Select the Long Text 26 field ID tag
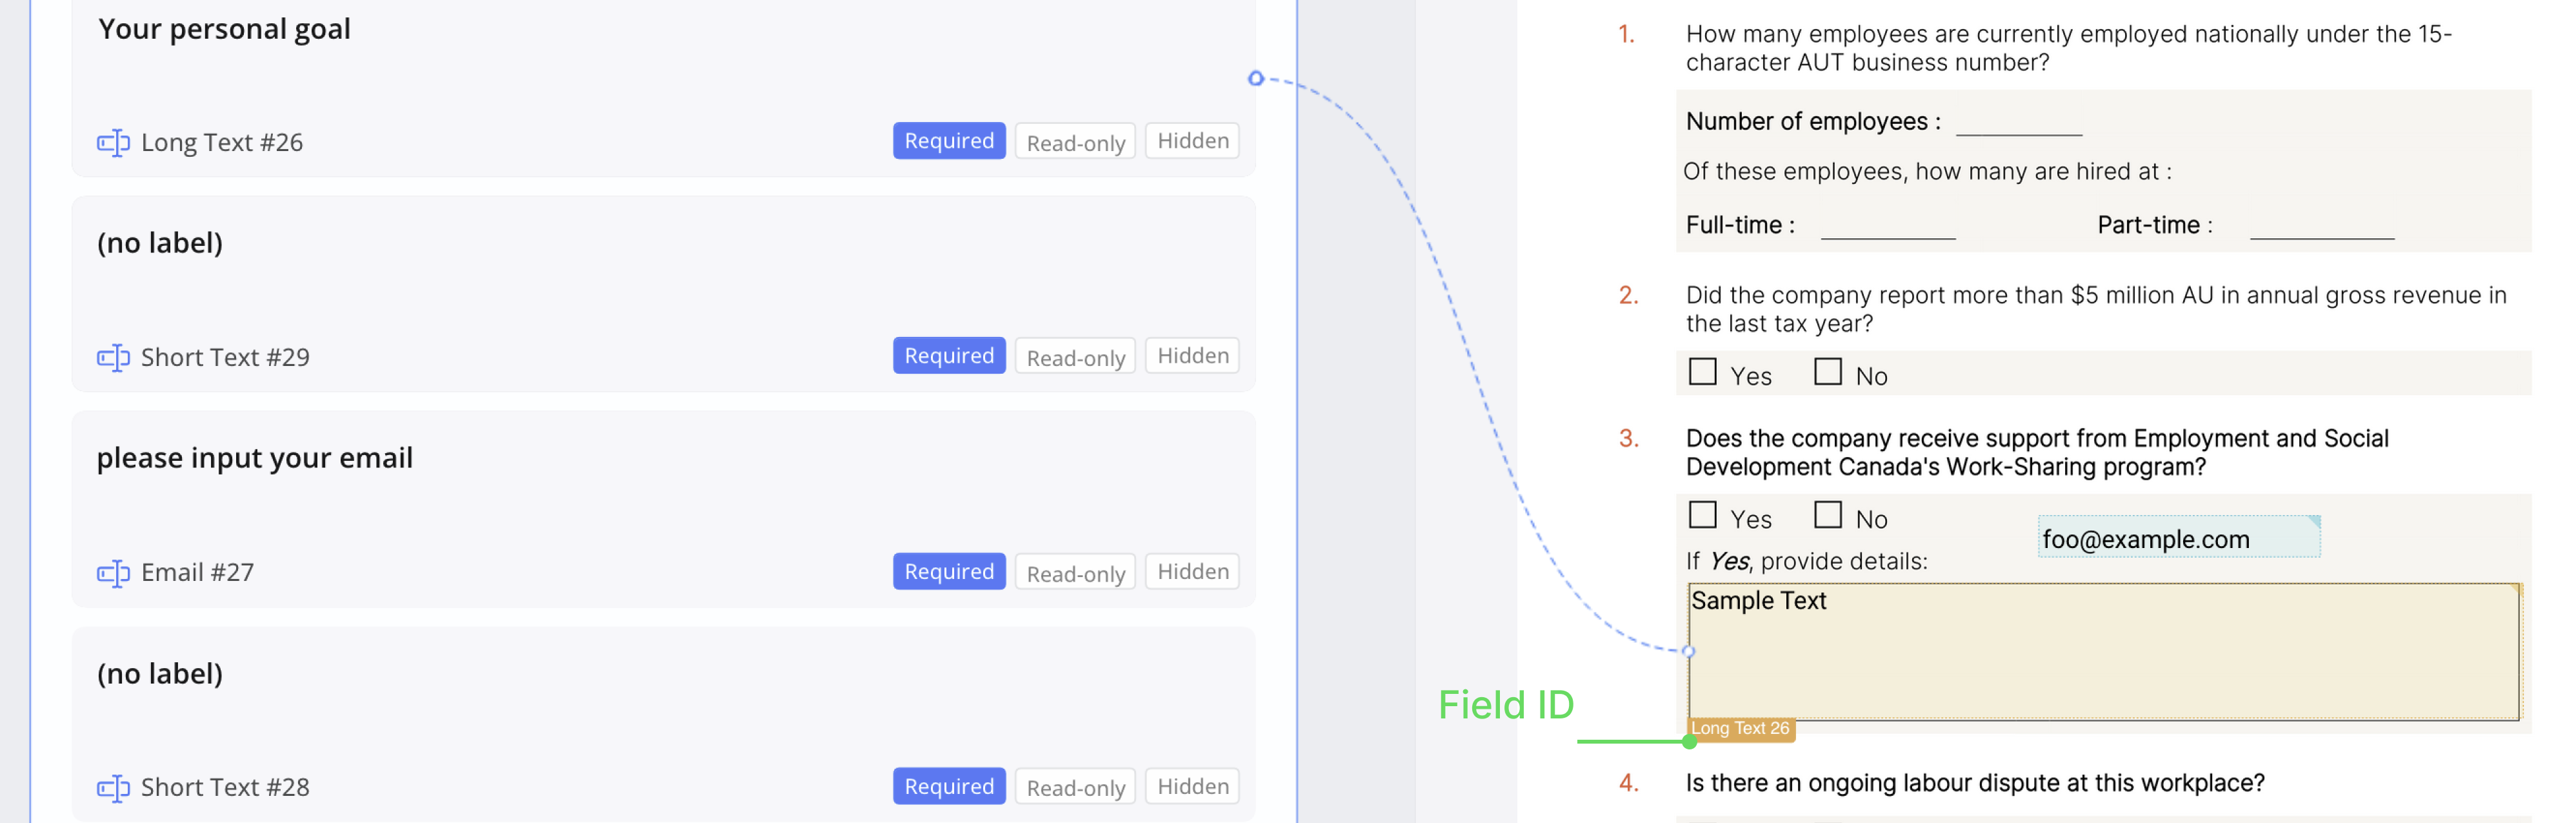 (x=1740, y=729)
